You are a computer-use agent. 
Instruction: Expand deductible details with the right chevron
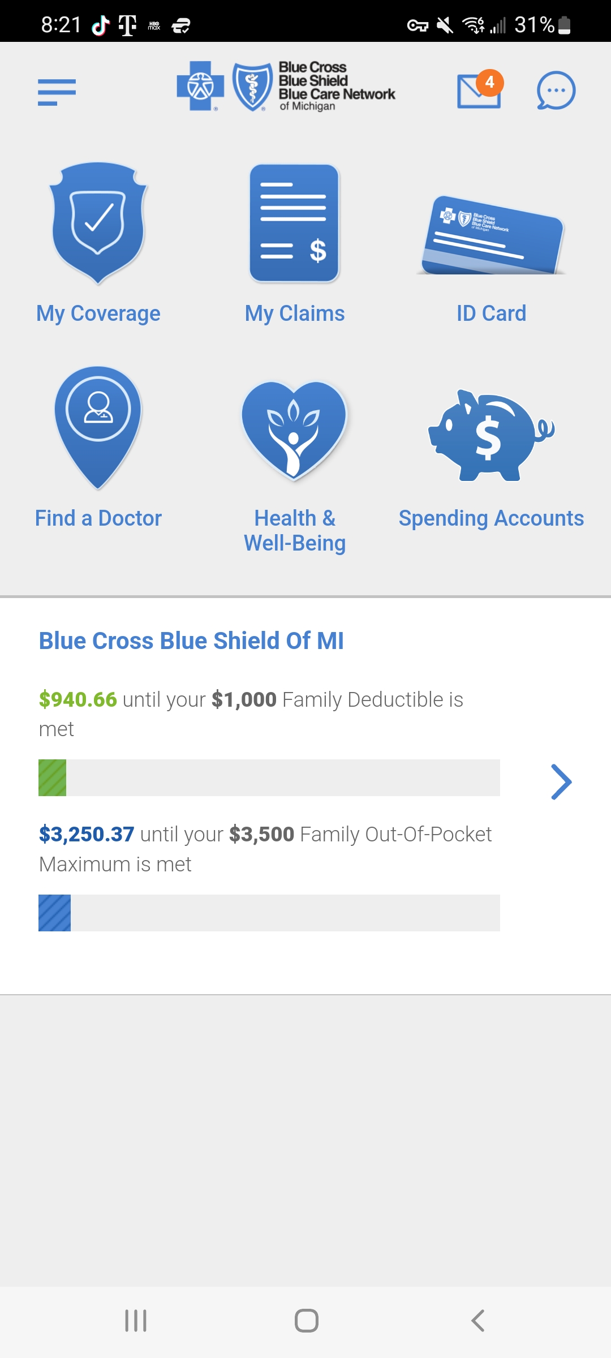[x=561, y=782]
